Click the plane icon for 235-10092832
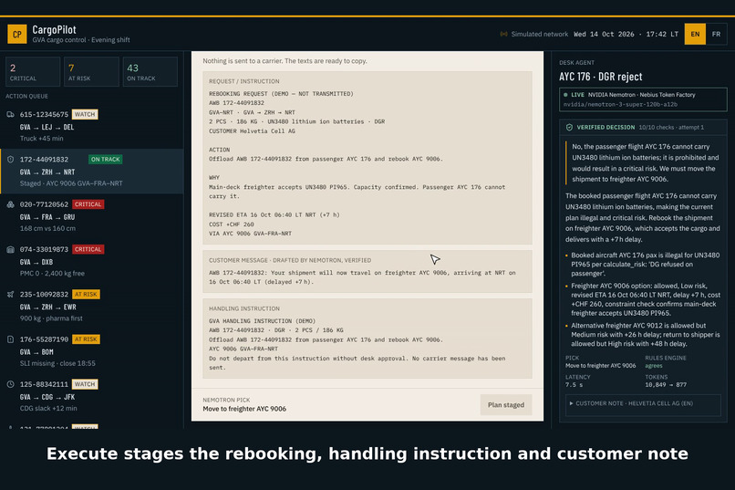Image resolution: width=735 pixels, height=490 pixels. pos(10,295)
